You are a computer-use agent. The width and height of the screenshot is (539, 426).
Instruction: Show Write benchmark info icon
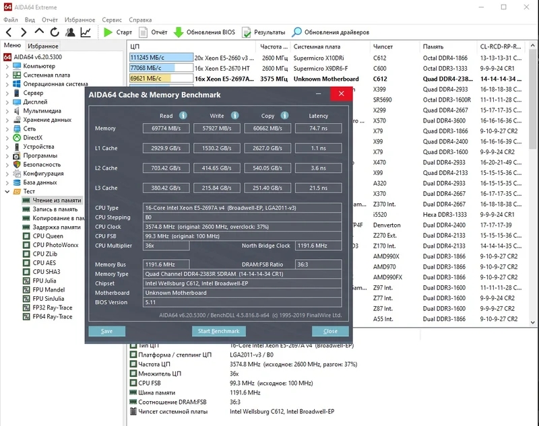pos(234,115)
